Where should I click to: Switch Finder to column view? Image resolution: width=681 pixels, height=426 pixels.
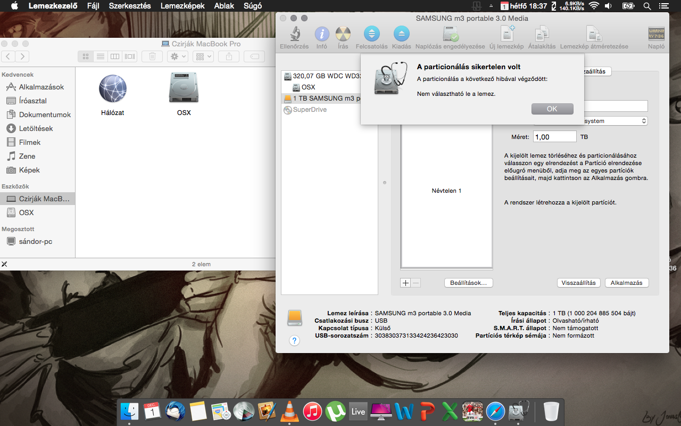click(114, 56)
